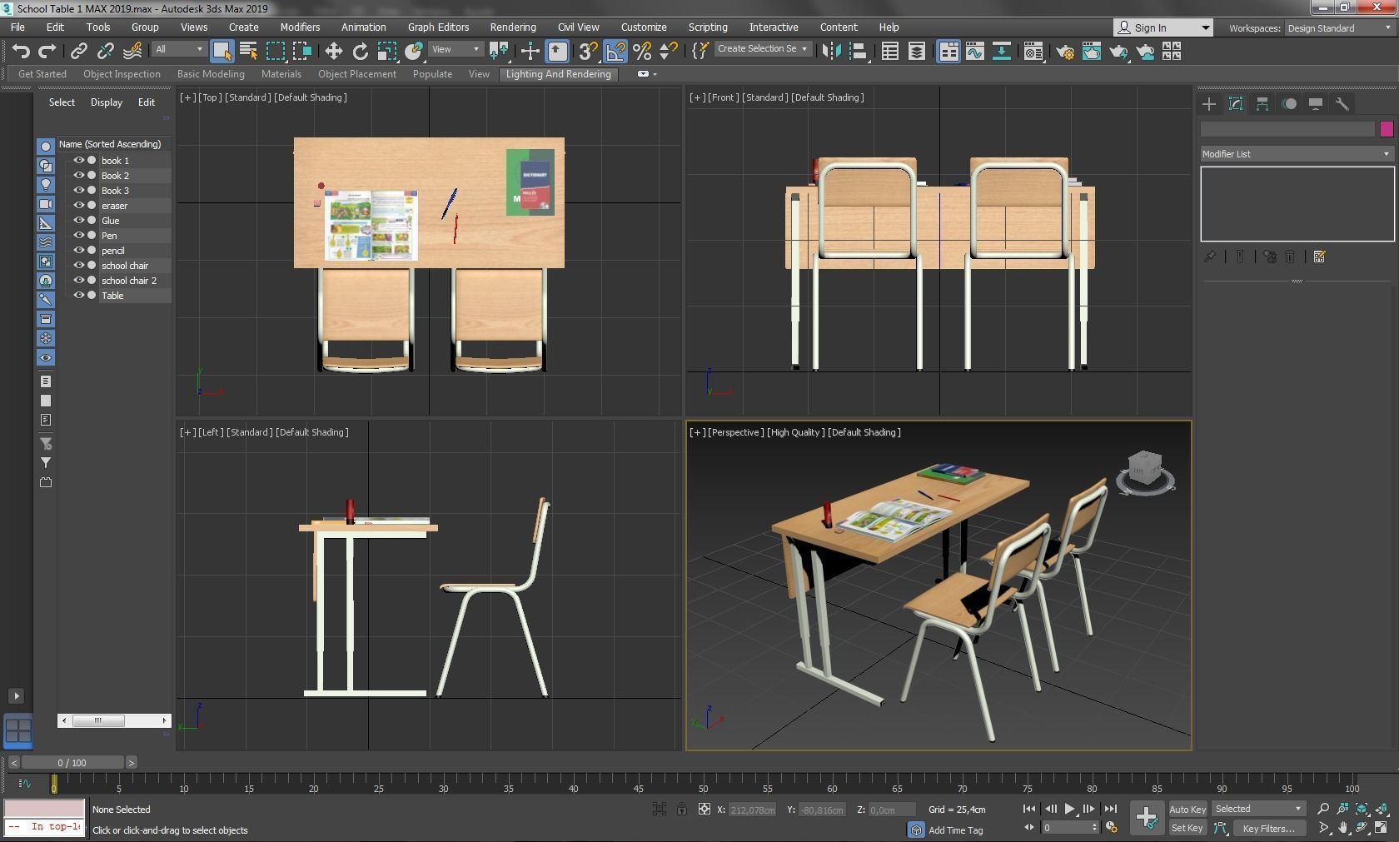Hide pencil using its eye icon
This screenshot has width=1399, height=842.
79,250
